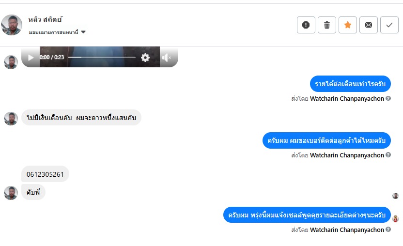Open customer profile picture in header
This screenshot has height=246, width=403.
pyautogui.click(x=12, y=25)
